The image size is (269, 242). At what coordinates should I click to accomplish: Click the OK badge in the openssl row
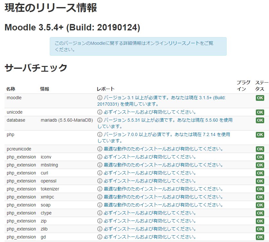[x=260, y=181]
